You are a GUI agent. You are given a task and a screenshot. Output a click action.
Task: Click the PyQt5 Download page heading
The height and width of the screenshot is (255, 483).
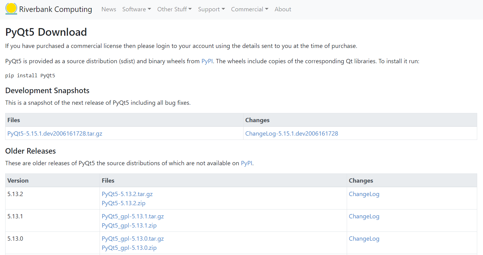click(46, 32)
